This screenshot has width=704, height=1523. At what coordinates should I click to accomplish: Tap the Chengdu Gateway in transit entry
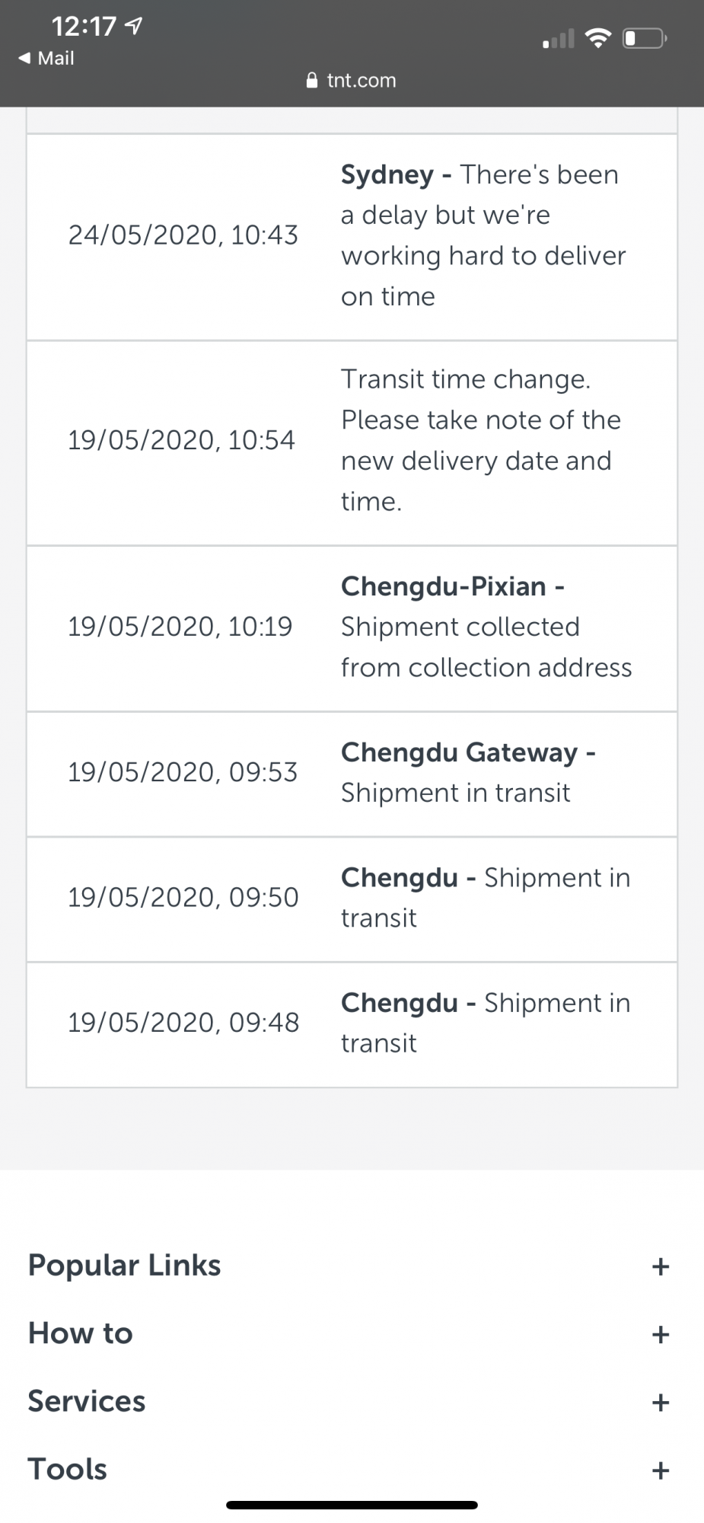352,774
